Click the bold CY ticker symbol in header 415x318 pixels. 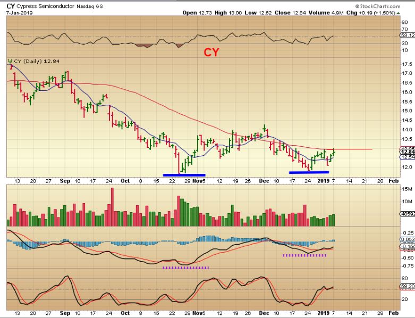(x=11, y=6)
